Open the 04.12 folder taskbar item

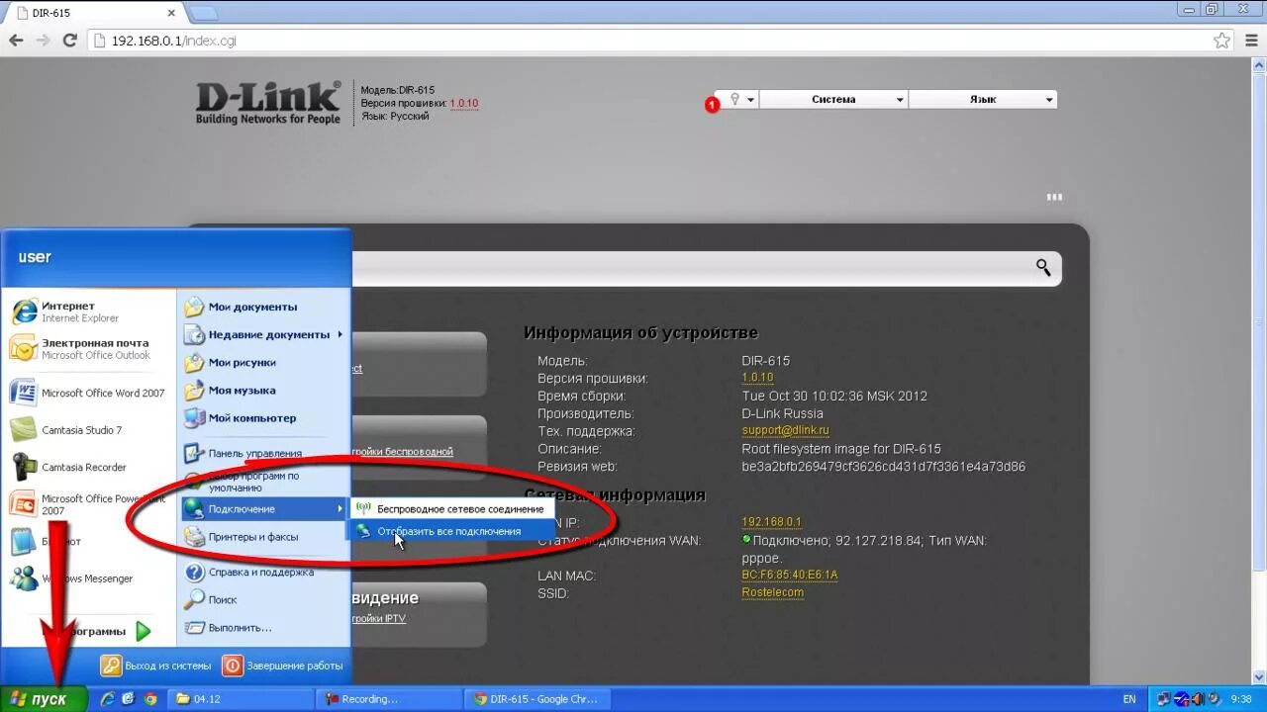243,698
